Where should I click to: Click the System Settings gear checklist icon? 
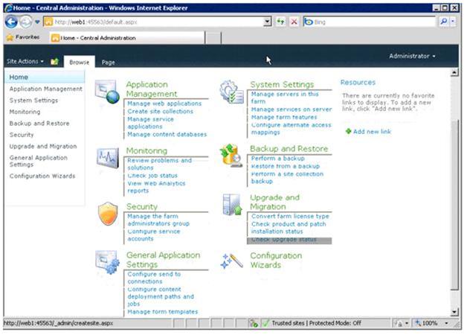pos(232,92)
